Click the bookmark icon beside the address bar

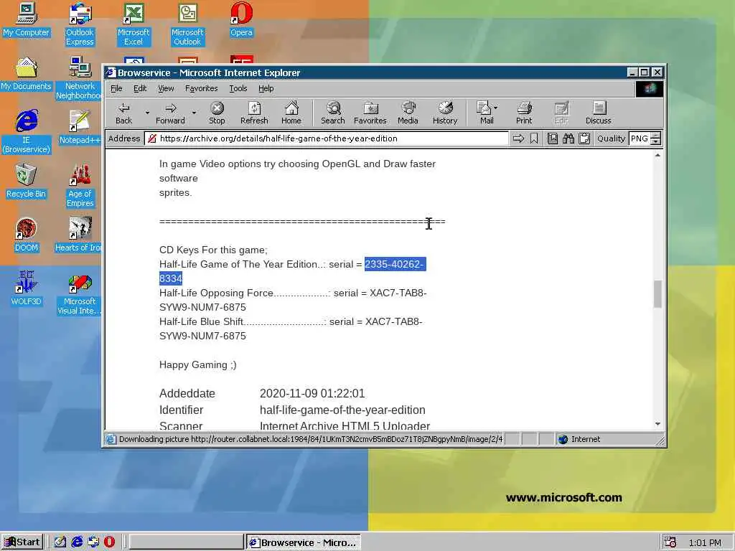[534, 138]
